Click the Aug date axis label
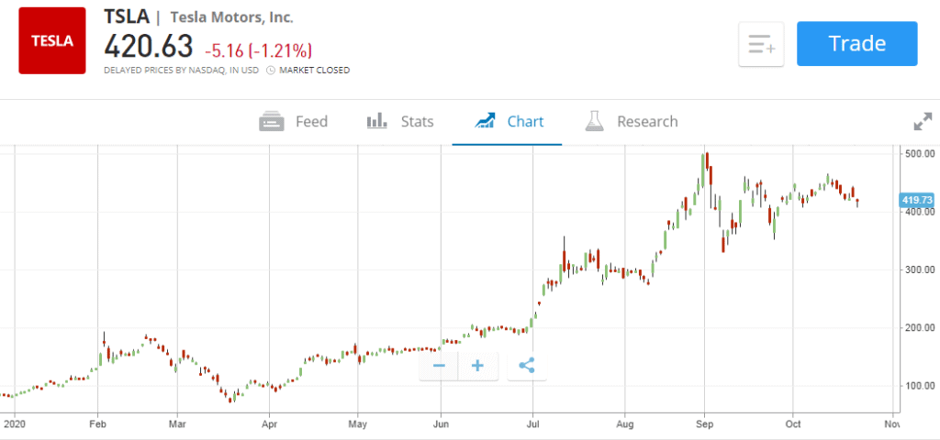This screenshot has width=940, height=440. [x=624, y=424]
